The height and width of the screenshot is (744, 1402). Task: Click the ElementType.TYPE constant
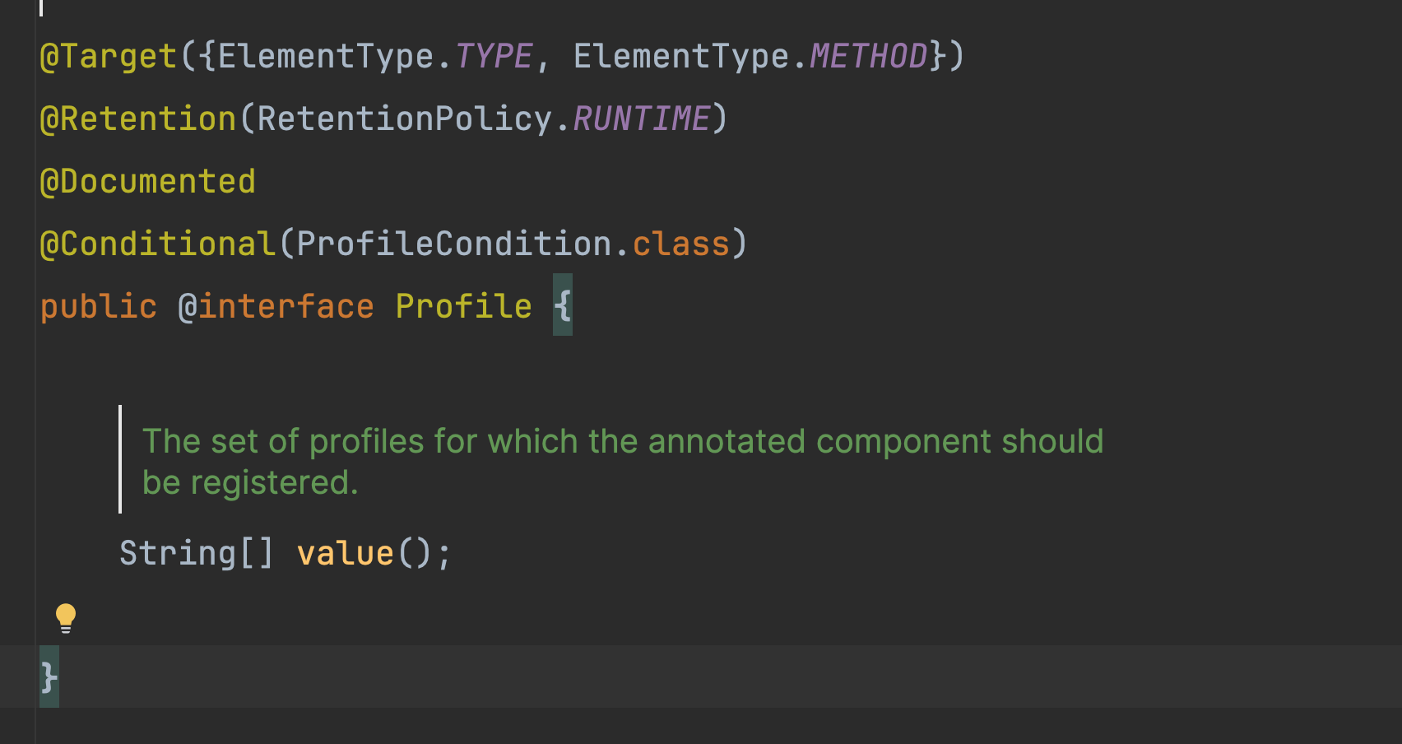[375, 57]
